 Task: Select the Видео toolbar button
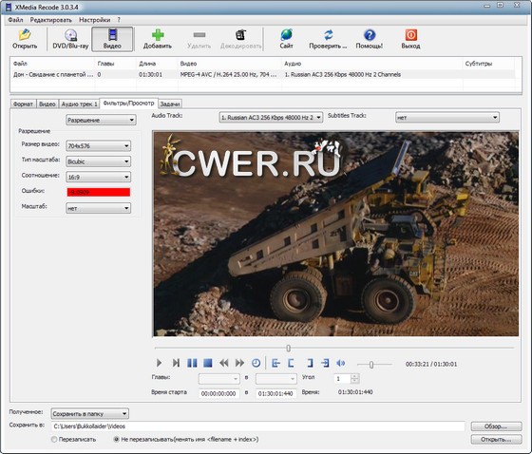pos(112,39)
